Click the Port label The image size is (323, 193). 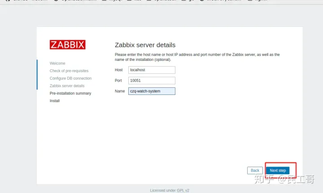tap(118, 81)
